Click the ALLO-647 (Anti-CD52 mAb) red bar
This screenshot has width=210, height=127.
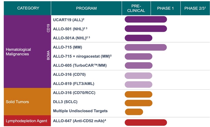[146, 122]
